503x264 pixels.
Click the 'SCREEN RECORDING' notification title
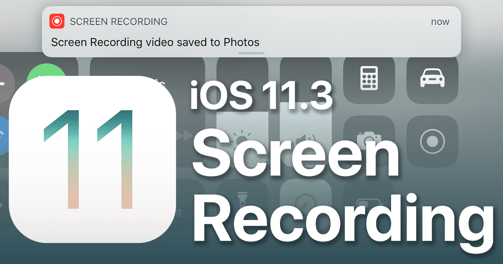pyautogui.click(x=119, y=21)
